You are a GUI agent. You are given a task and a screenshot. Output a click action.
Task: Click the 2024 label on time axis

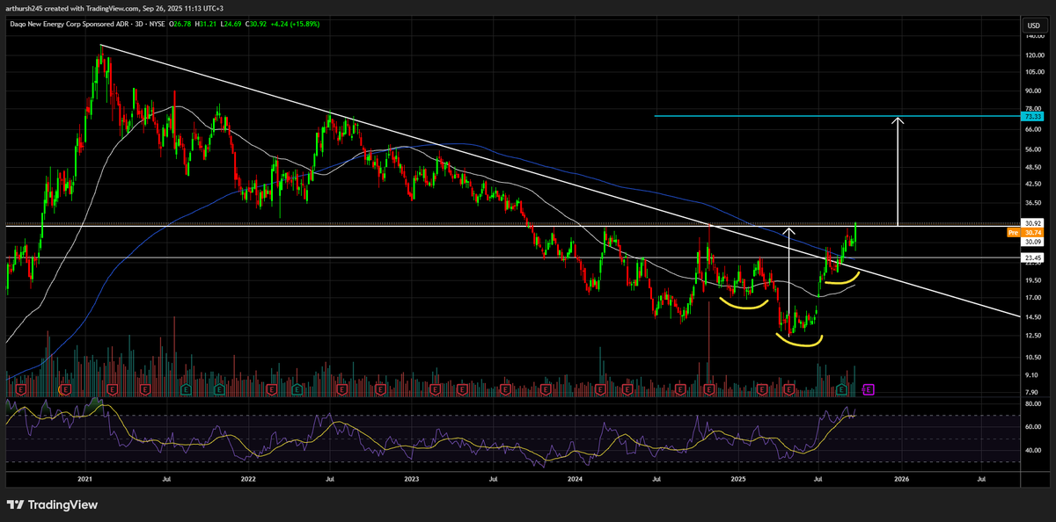(x=576, y=481)
